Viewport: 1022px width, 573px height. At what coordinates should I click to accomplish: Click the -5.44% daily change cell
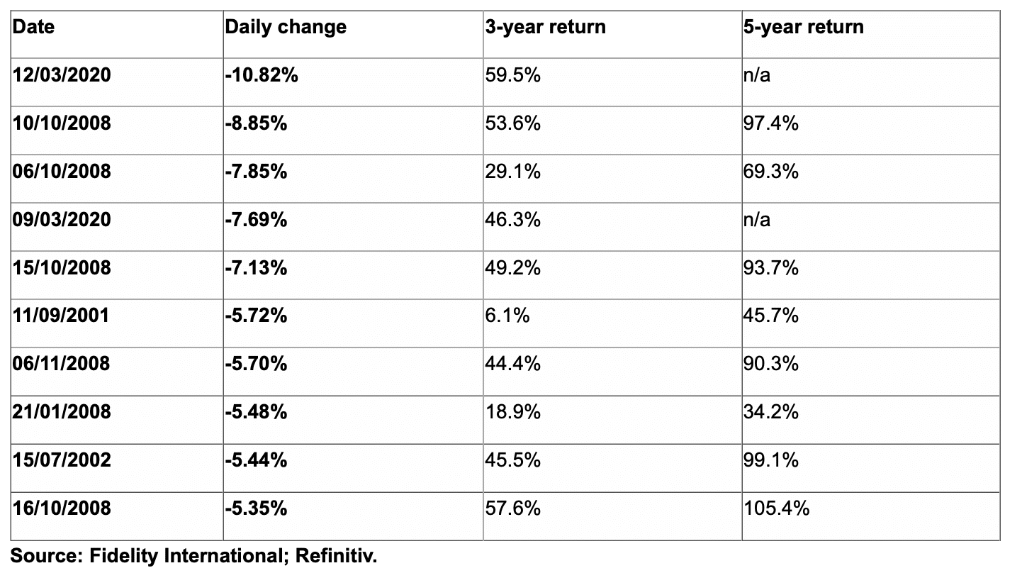tap(353, 467)
